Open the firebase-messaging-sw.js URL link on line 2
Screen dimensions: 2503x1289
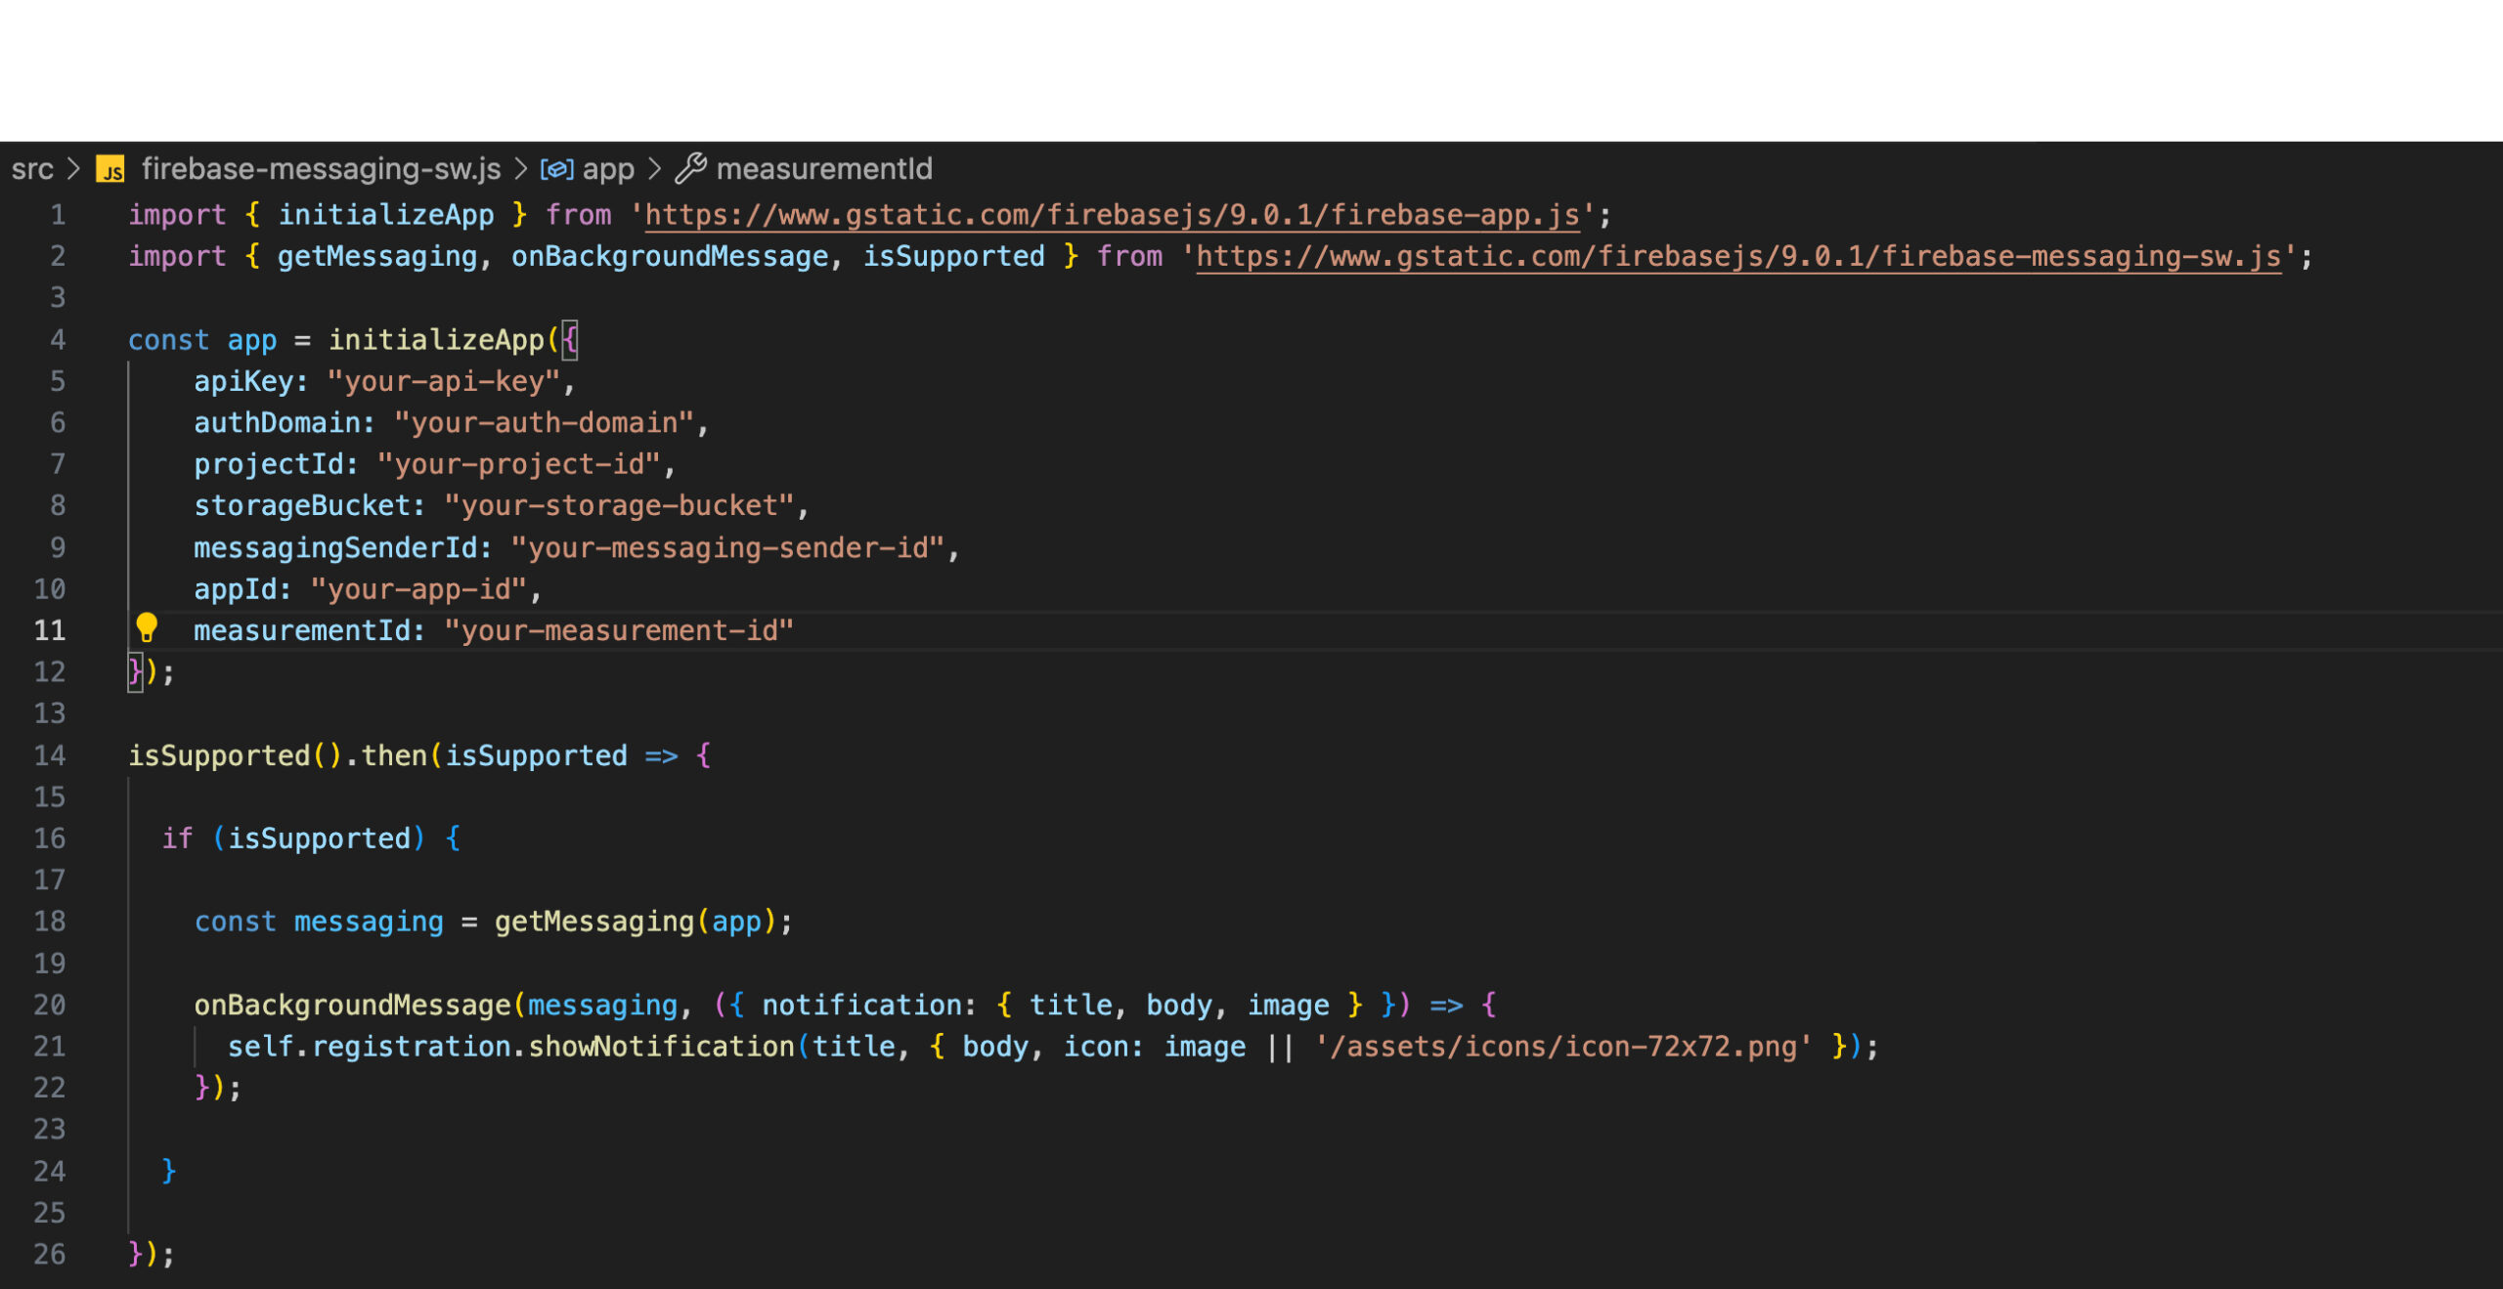[x=1738, y=257]
